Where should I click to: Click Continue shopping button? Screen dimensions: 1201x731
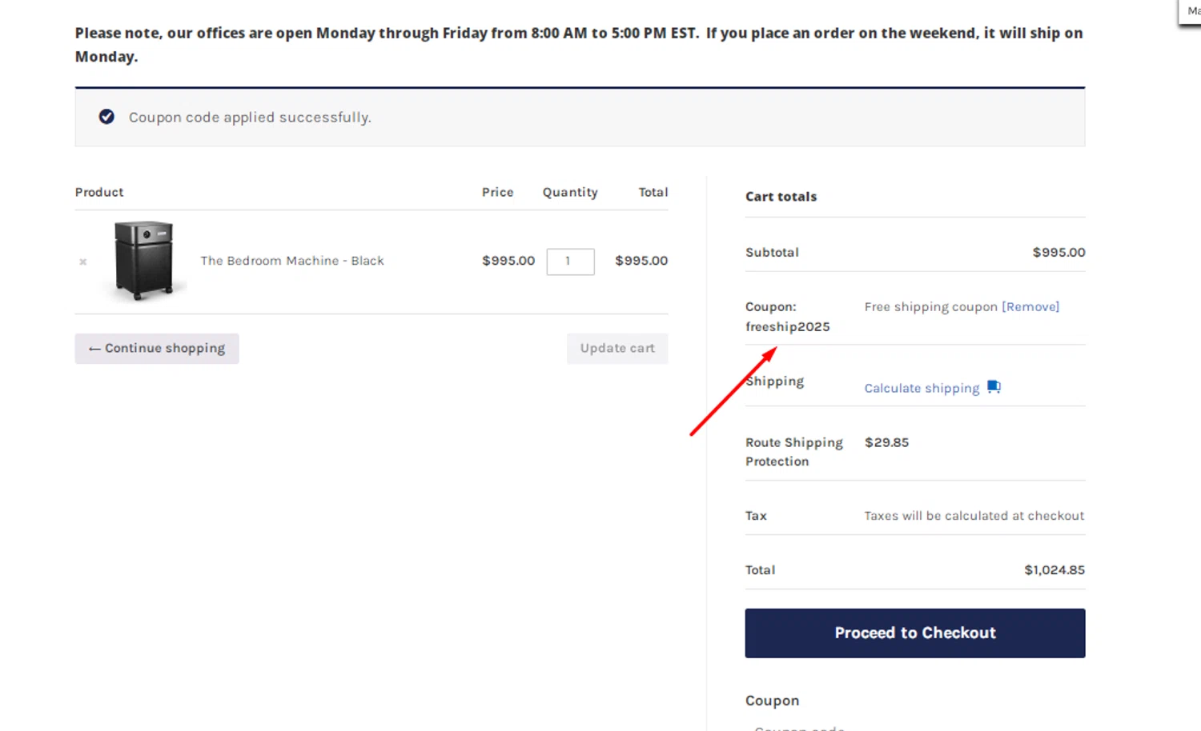pyautogui.click(x=157, y=349)
